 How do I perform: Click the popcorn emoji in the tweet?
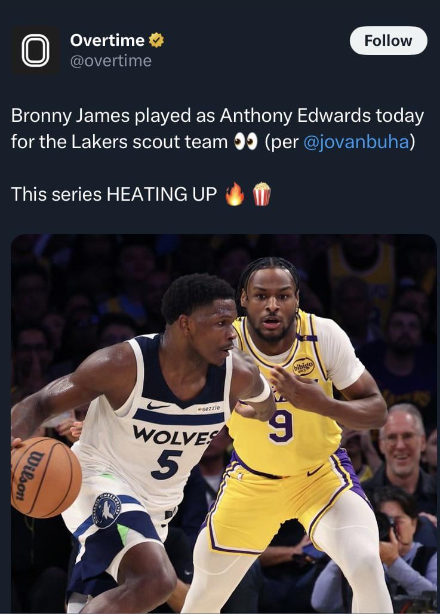(x=261, y=194)
